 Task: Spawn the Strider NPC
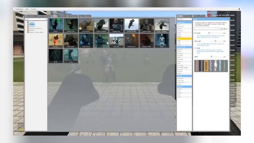pyautogui.click(x=56, y=56)
